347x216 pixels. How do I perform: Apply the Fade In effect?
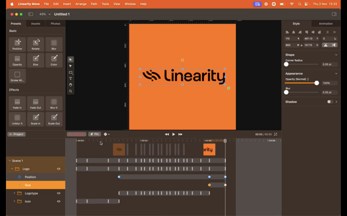tap(17, 103)
